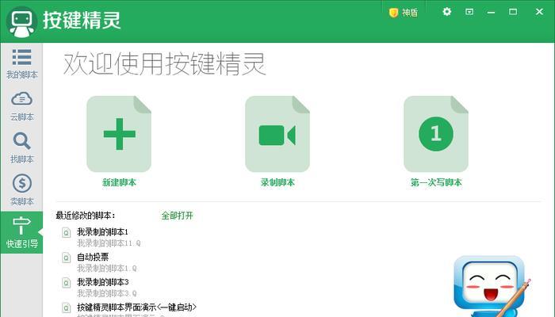Viewport: 555px width, 317px height.
Task: Open recent script 自动投票
Action: pos(93,258)
